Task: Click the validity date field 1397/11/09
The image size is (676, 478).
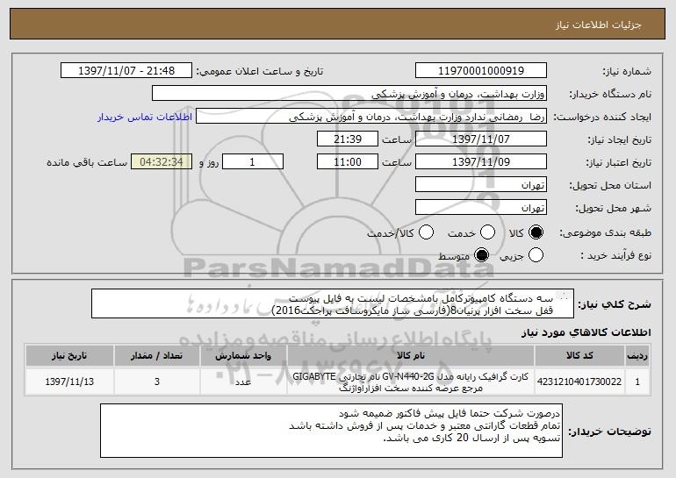Action: click(481, 162)
